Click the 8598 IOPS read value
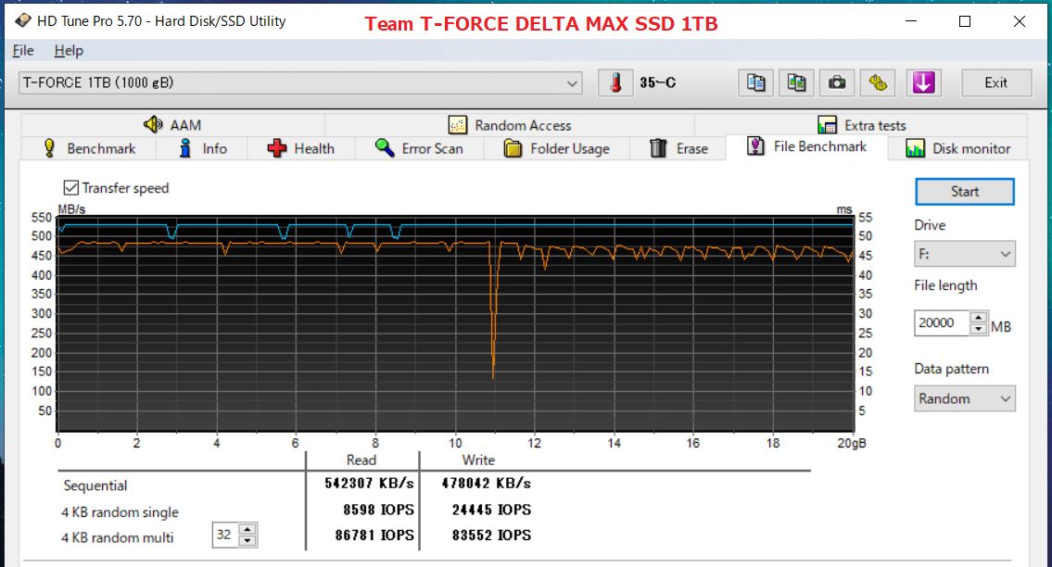The image size is (1052, 567). (x=378, y=510)
